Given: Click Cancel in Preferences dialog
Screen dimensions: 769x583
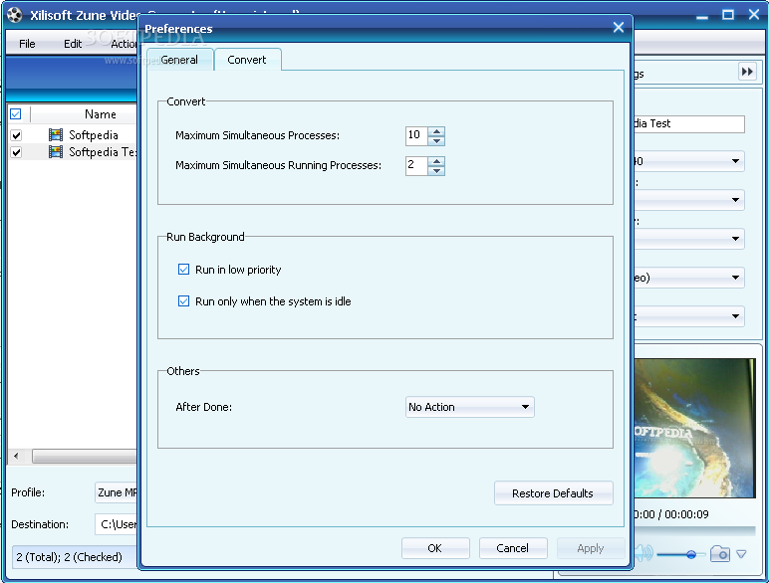Looking at the screenshot, I should 513,548.
